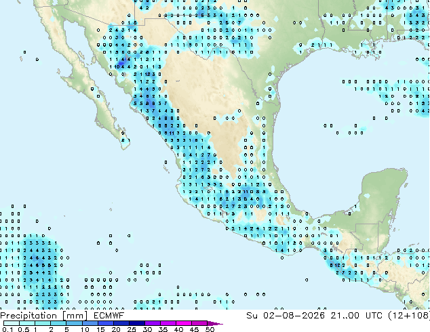
Task: Select legend swatch between 20 and 25
Action: pos(121,323)
